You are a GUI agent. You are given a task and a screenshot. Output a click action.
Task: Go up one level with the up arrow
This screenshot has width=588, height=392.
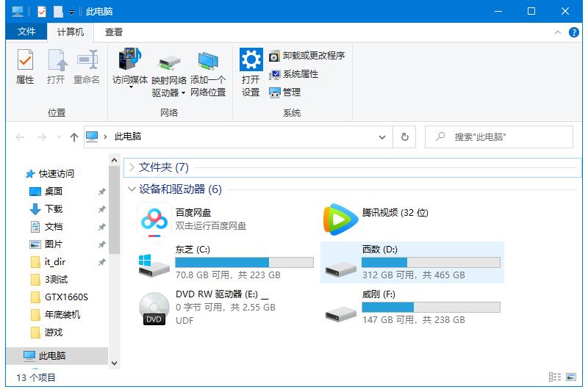(x=74, y=137)
